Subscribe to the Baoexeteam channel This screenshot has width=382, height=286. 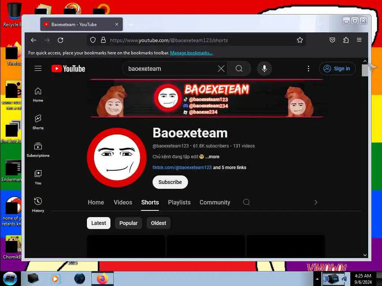tap(170, 182)
